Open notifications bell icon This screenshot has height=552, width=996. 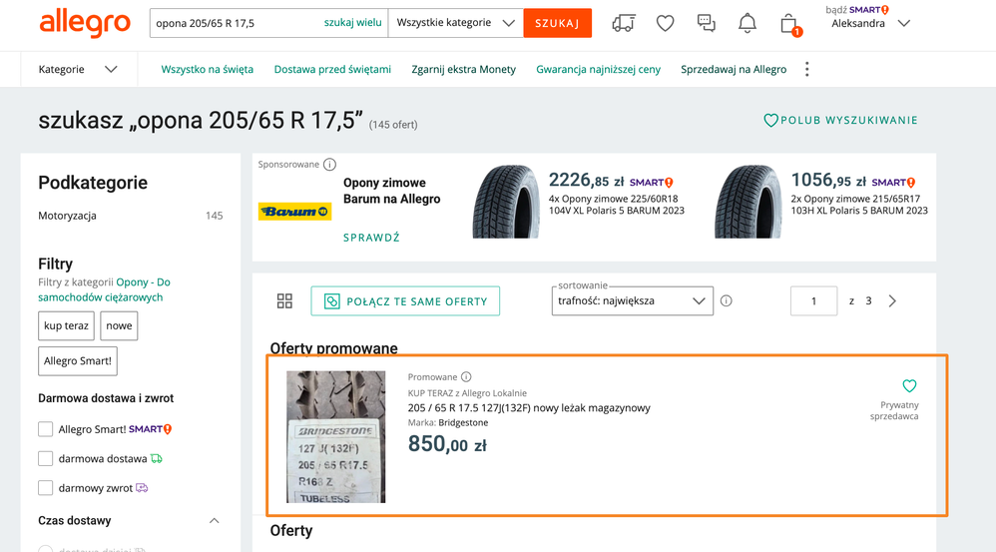pyautogui.click(x=747, y=24)
